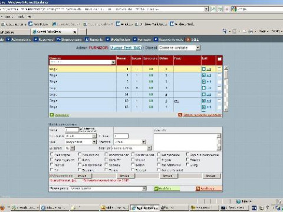
Task: Click the active Internet Explorer taskbar button
Action: pyautogui.click(x=144, y=208)
